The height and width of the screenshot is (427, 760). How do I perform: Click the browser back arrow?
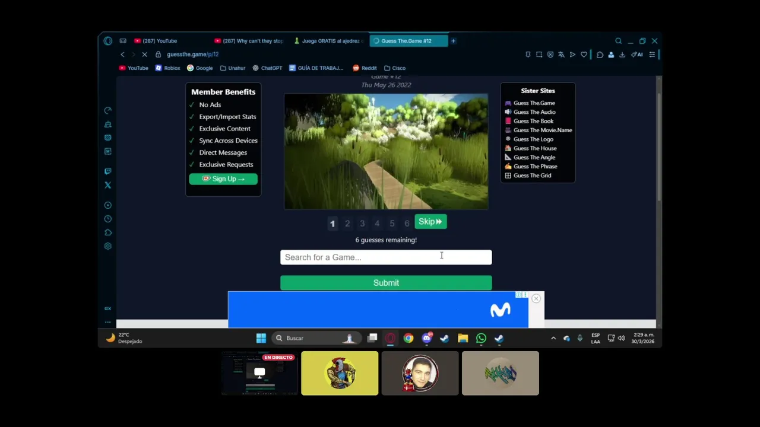[x=122, y=55]
